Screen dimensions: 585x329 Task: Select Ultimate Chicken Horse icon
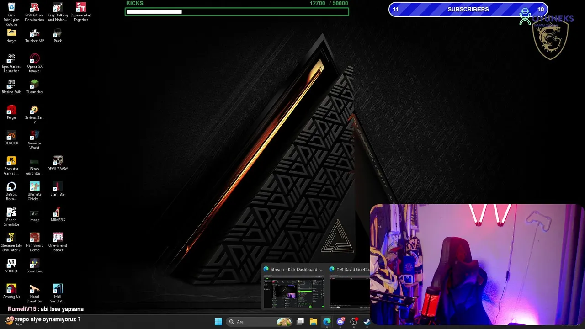coord(34,191)
